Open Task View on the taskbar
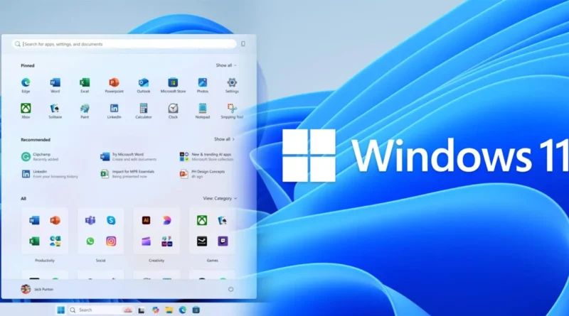 click(x=142, y=310)
